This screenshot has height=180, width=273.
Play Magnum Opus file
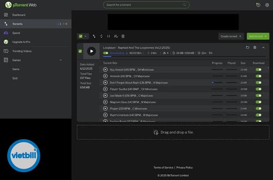coord(105,102)
